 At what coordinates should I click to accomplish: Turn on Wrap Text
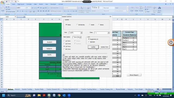pos(54,8)
